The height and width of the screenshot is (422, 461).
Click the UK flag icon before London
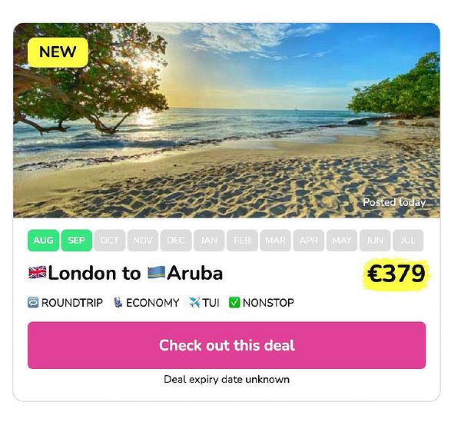38,272
